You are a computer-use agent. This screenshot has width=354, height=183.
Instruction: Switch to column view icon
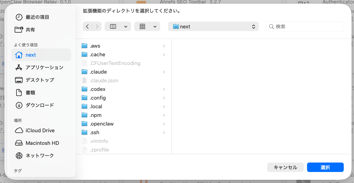click(113, 26)
